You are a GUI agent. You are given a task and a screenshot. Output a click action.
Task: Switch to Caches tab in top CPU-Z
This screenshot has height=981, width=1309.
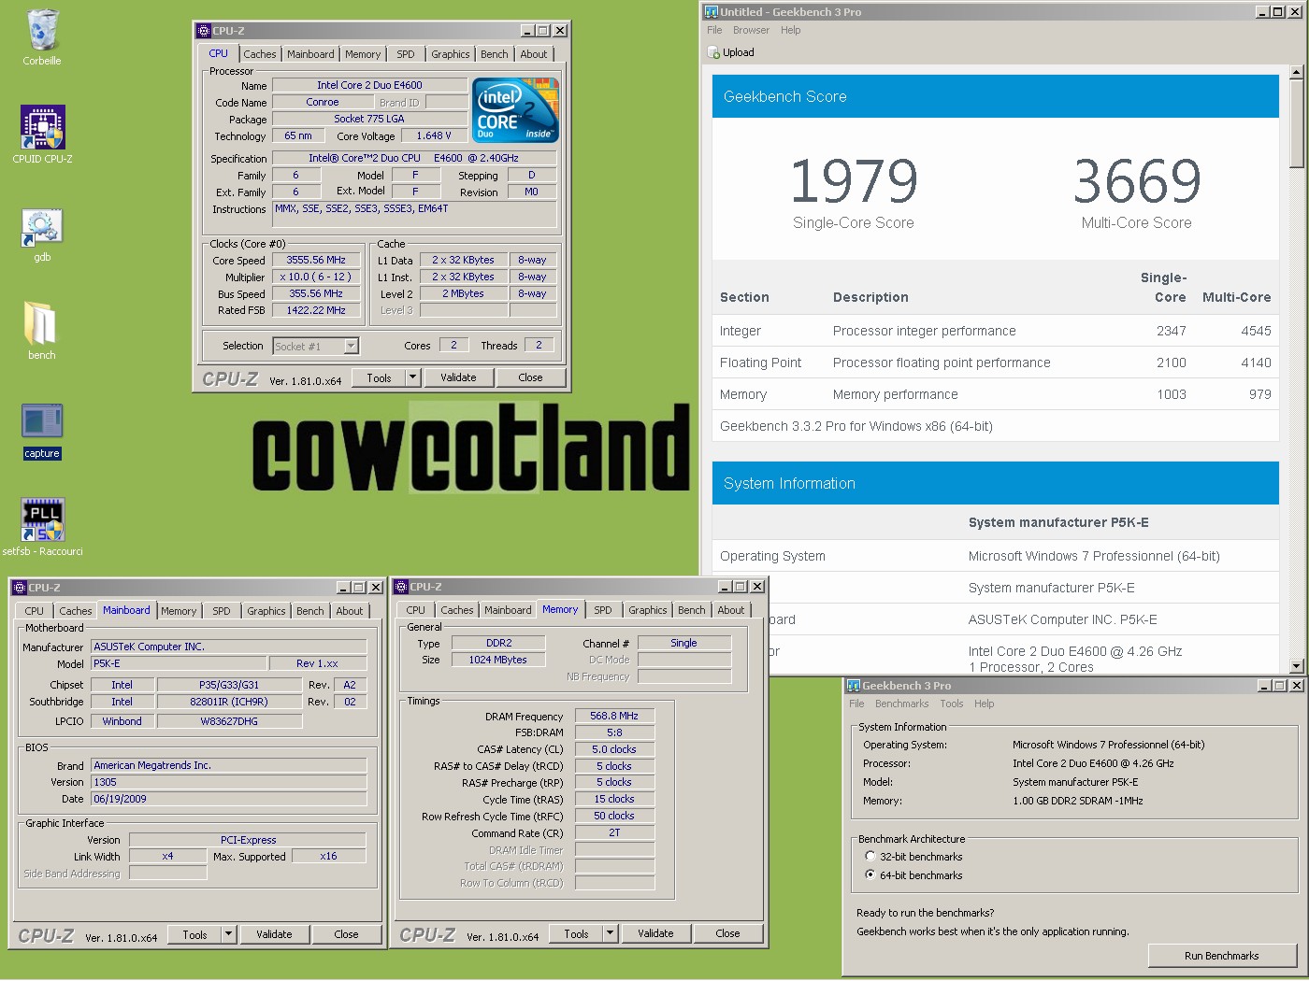(x=260, y=54)
